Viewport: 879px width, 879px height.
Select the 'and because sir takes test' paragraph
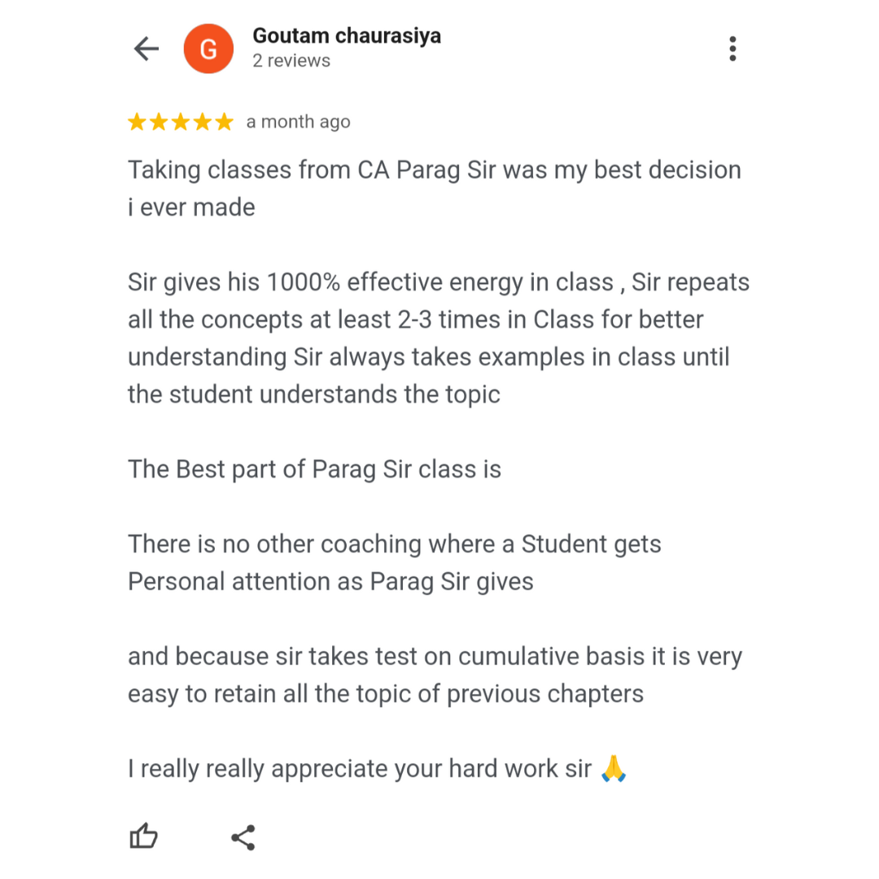[x=435, y=675]
